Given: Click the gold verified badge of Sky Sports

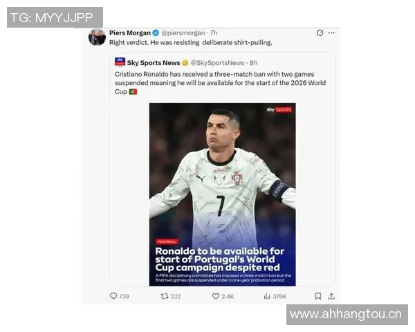Looking at the screenshot, I should pyautogui.click(x=185, y=63).
